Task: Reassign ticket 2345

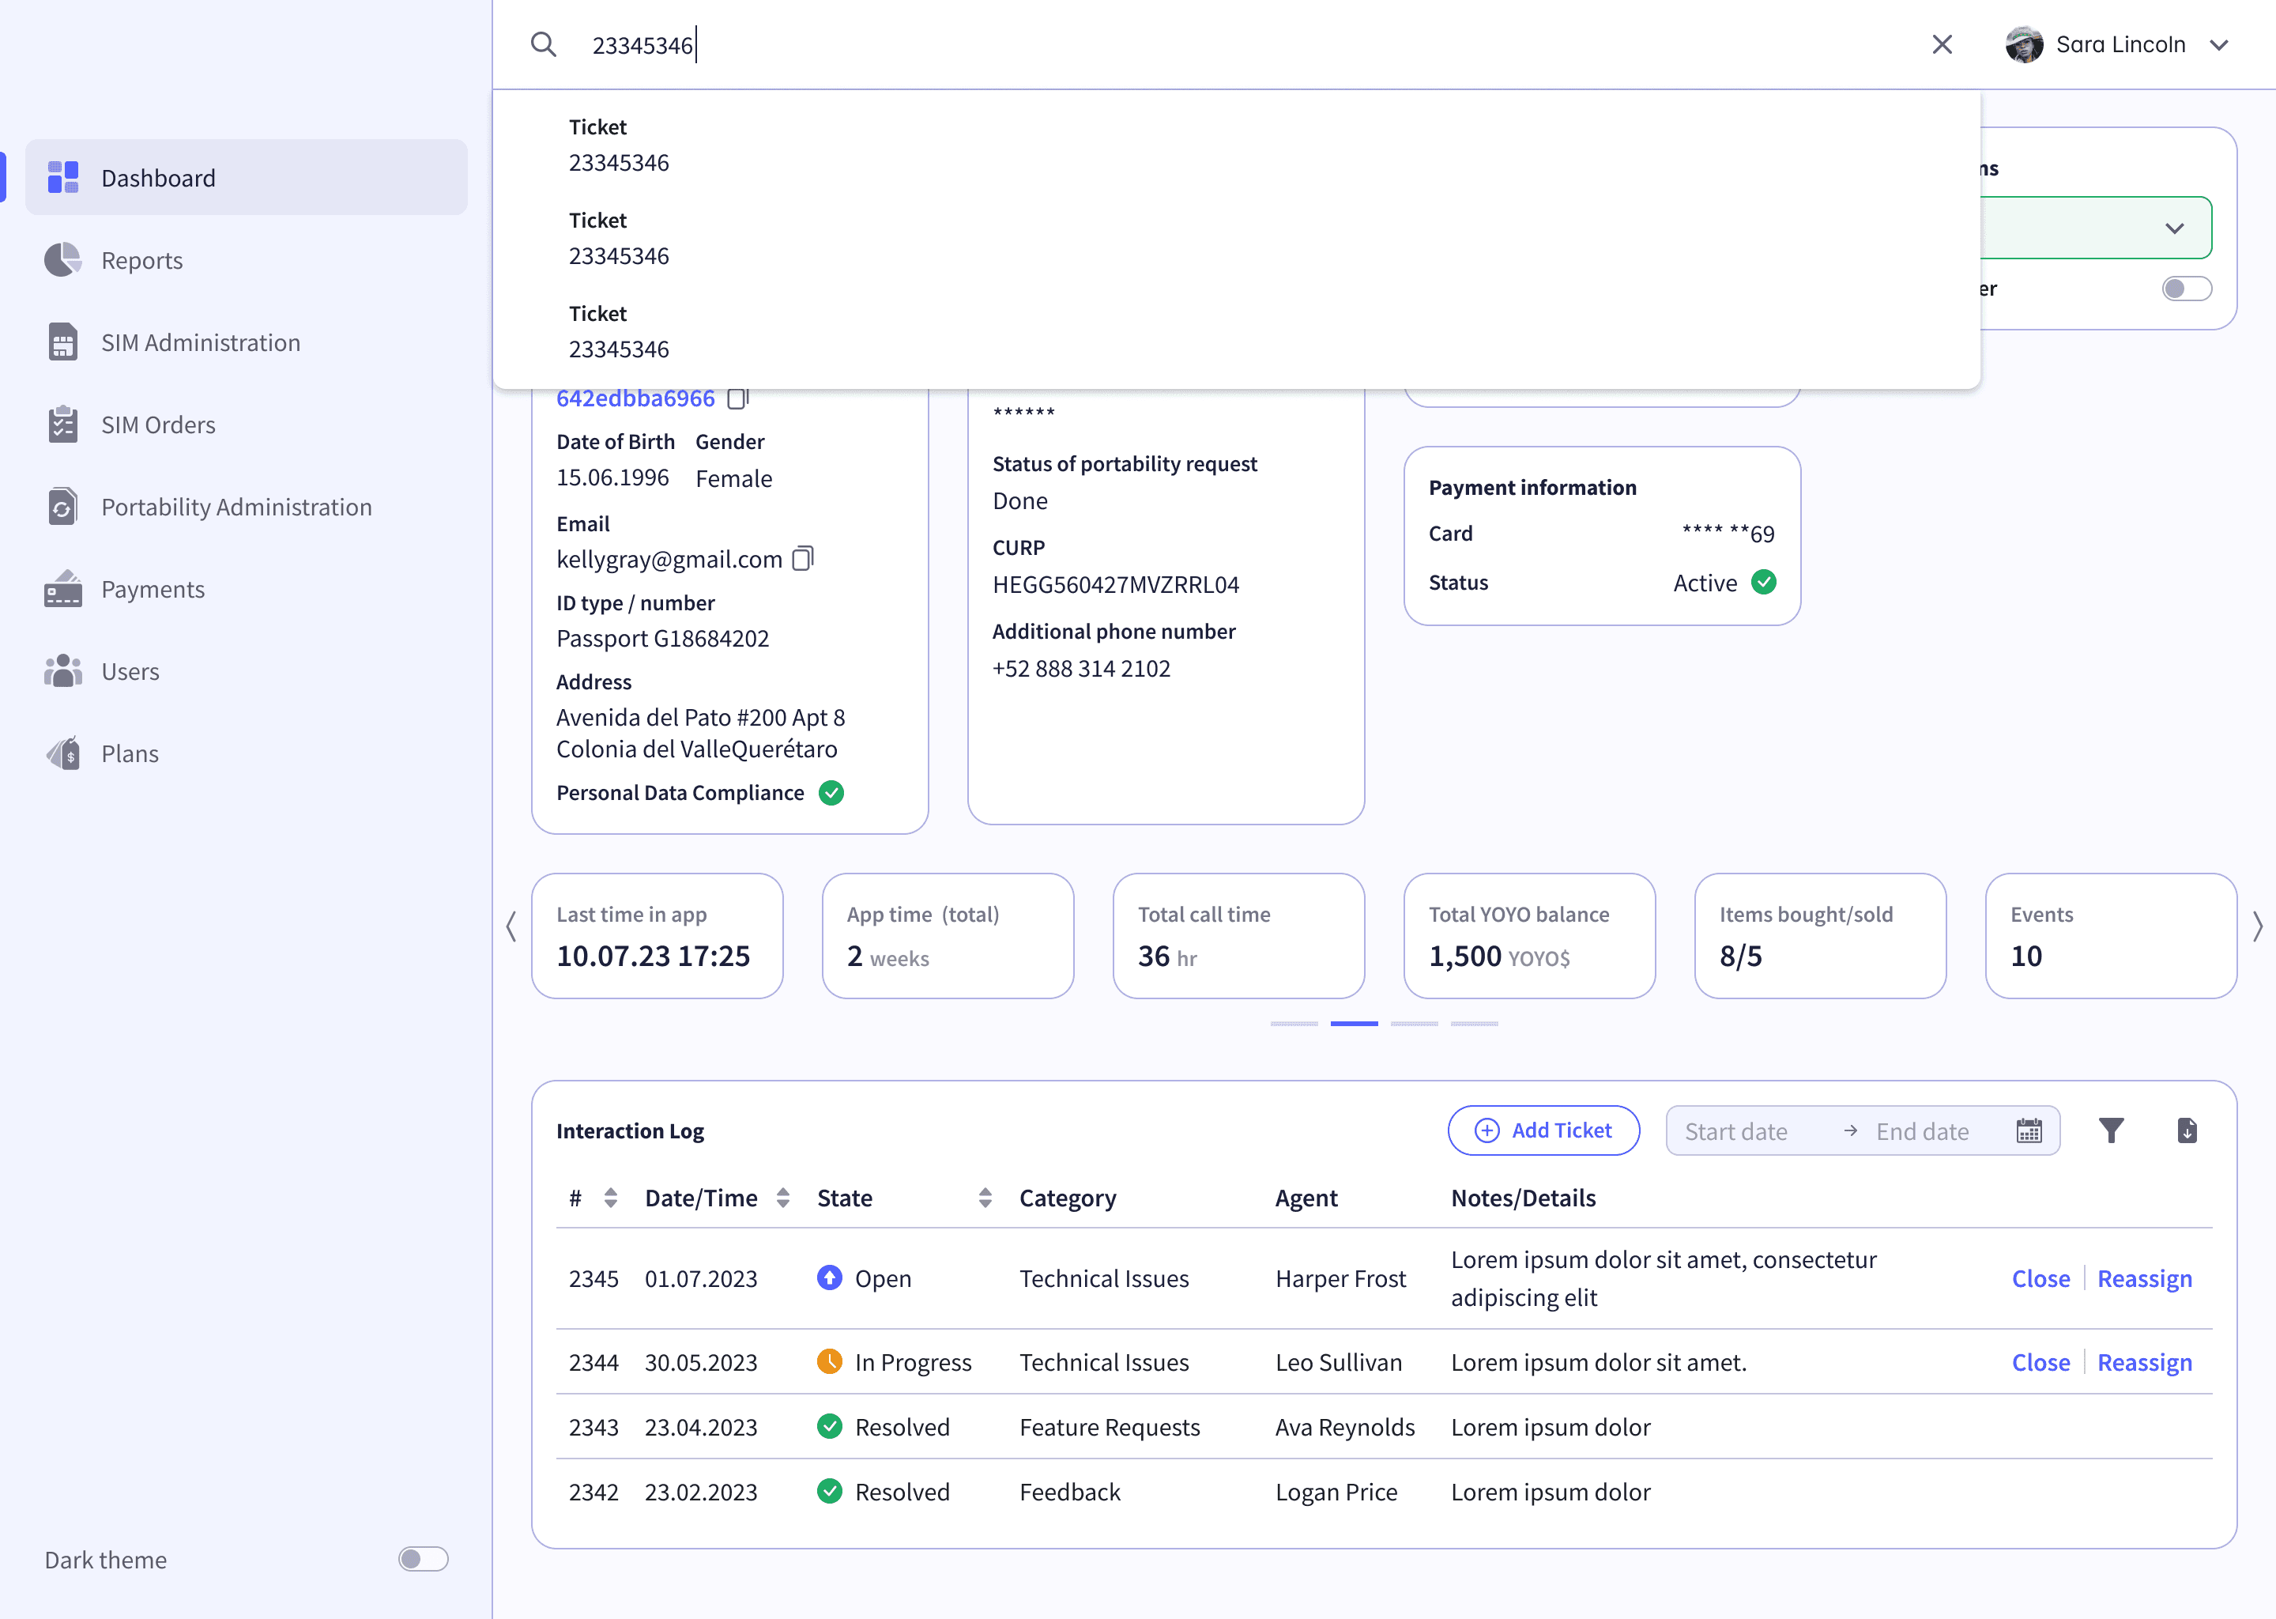Action: pyautogui.click(x=2143, y=1279)
